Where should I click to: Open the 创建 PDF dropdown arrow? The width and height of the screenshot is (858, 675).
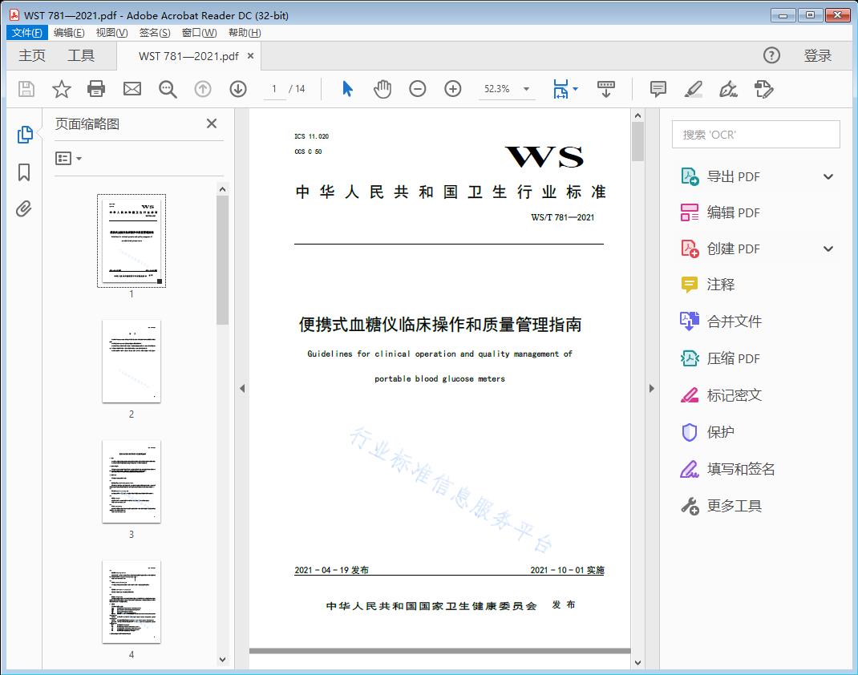point(828,249)
